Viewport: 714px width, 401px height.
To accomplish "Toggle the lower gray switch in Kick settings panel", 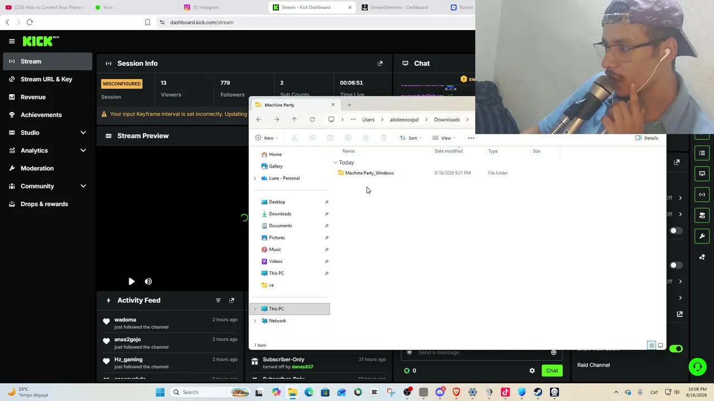I will click(676, 265).
